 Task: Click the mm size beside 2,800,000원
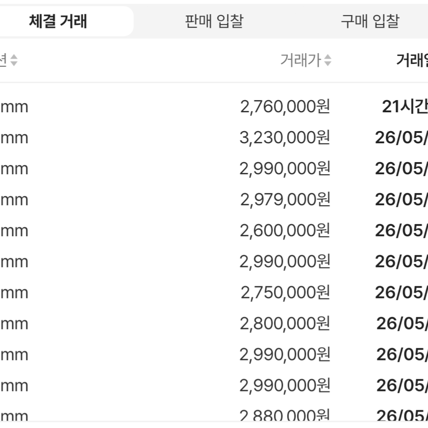[14, 324]
